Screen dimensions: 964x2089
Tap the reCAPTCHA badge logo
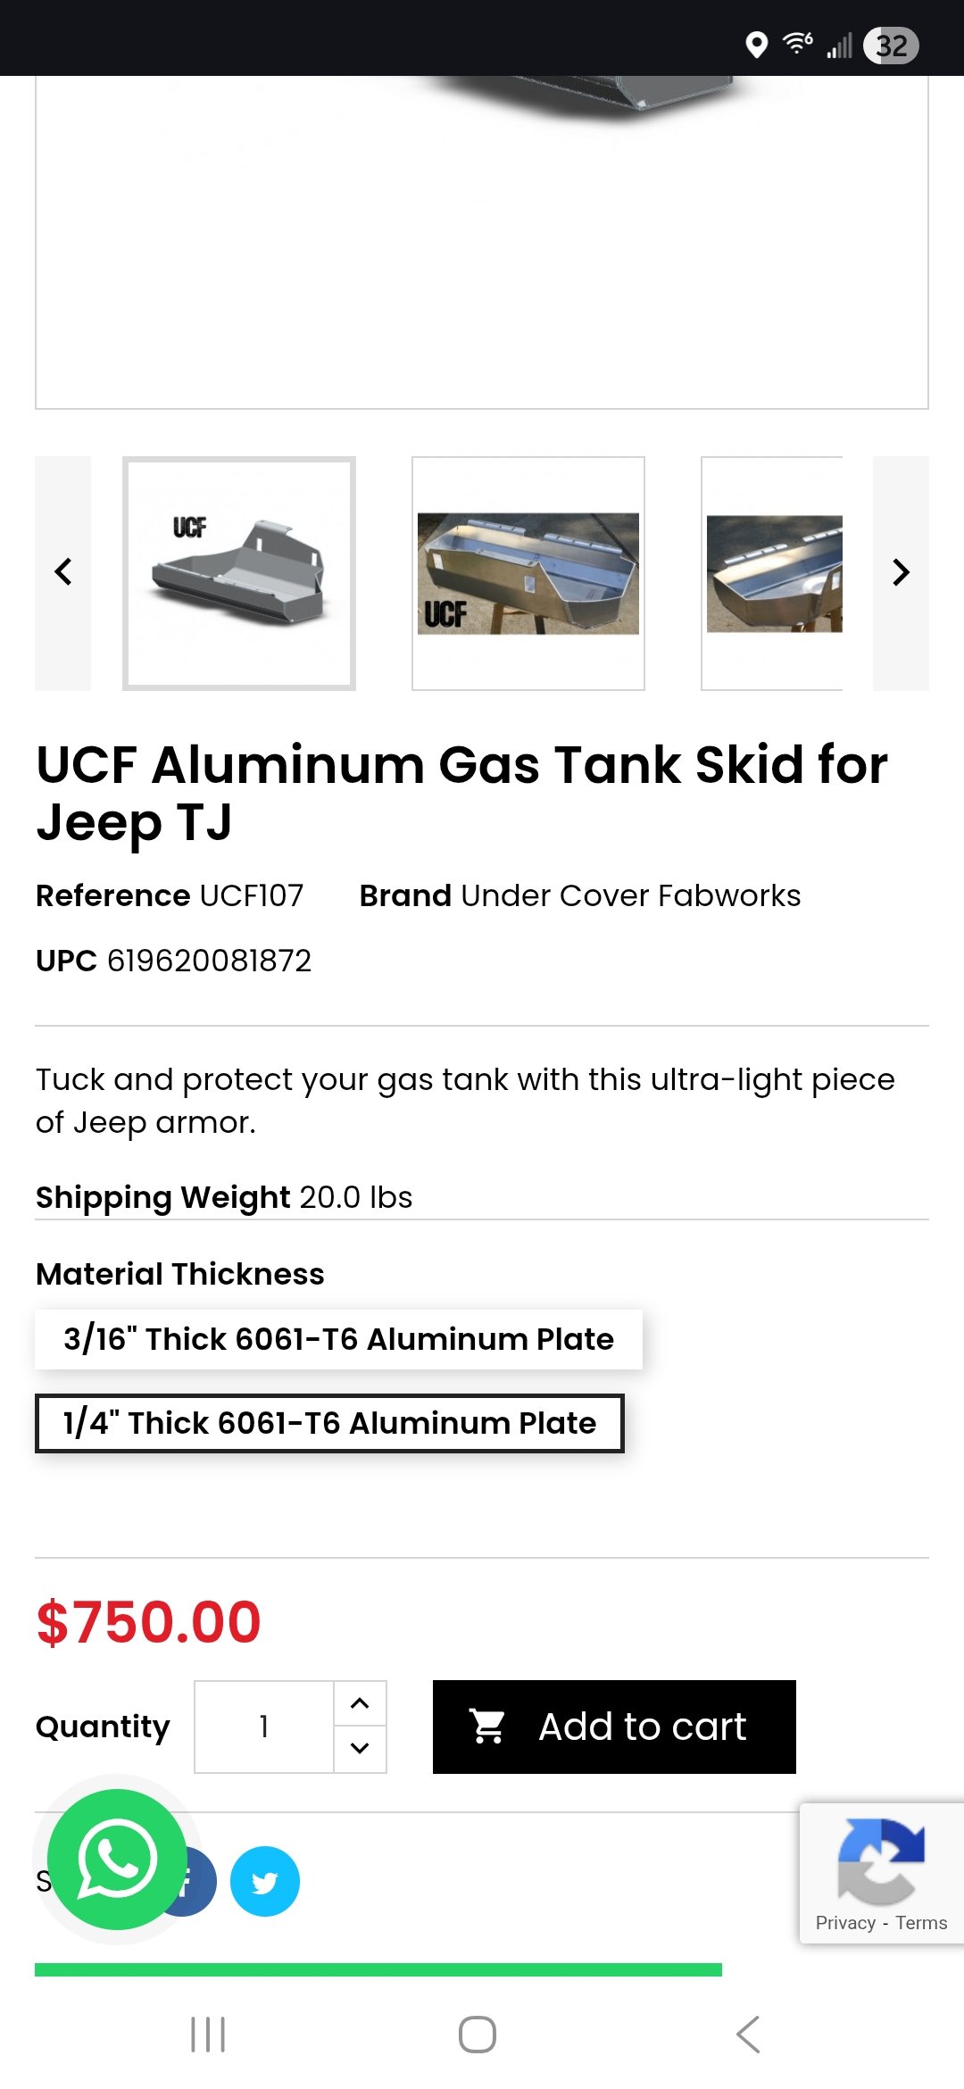(880, 1860)
